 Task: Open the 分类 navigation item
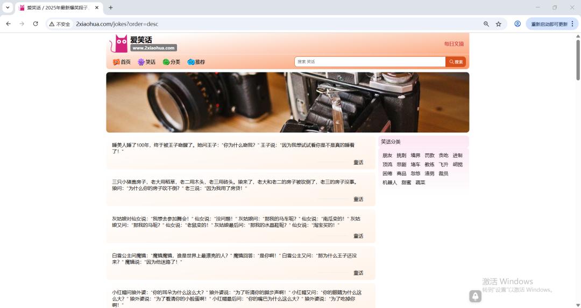(171, 62)
